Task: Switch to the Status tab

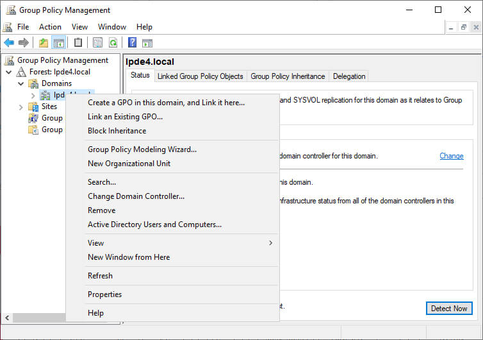Action: tap(140, 75)
